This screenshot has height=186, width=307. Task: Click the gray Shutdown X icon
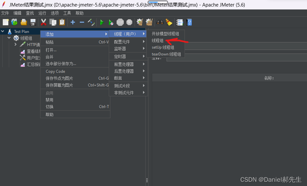click(x=129, y=22)
